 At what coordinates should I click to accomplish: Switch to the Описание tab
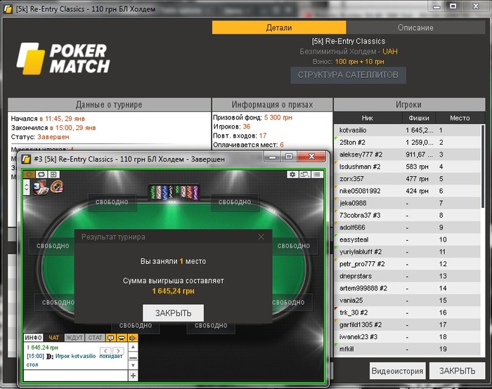pos(415,27)
